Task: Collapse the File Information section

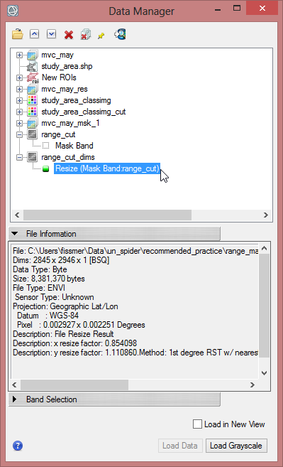Action: (15, 234)
